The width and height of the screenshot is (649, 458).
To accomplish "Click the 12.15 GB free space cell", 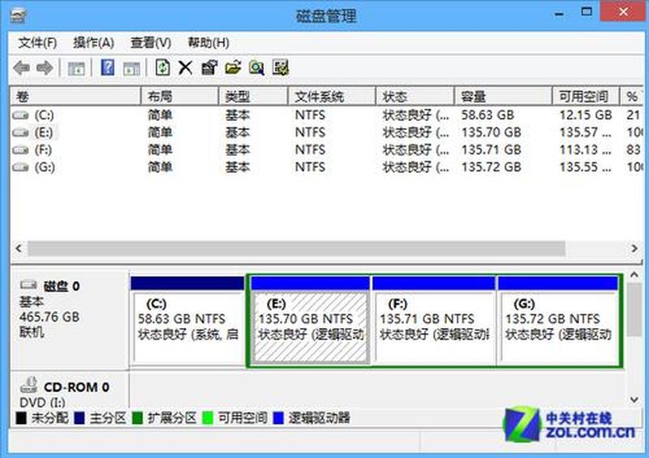I will [x=585, y=114].
